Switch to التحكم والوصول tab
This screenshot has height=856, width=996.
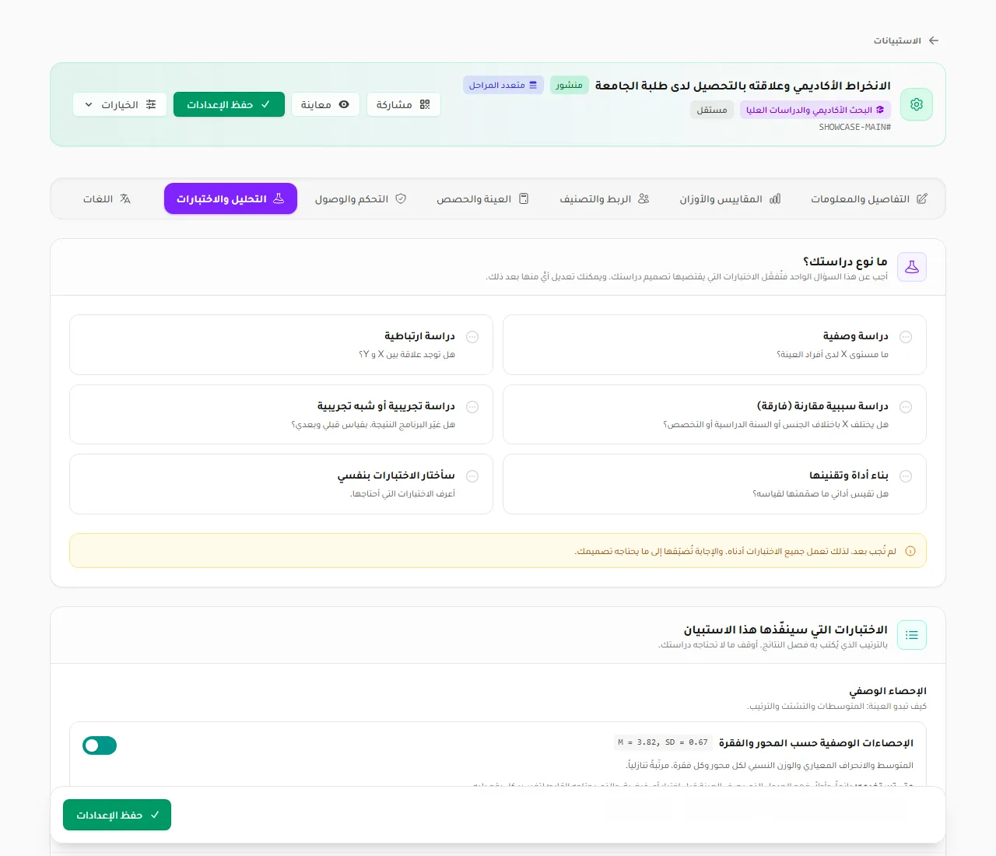click(360, 199)
